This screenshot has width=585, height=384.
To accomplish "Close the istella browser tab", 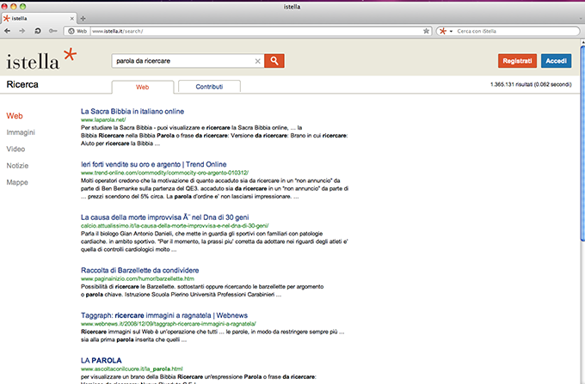I will [x=72, y=18].
